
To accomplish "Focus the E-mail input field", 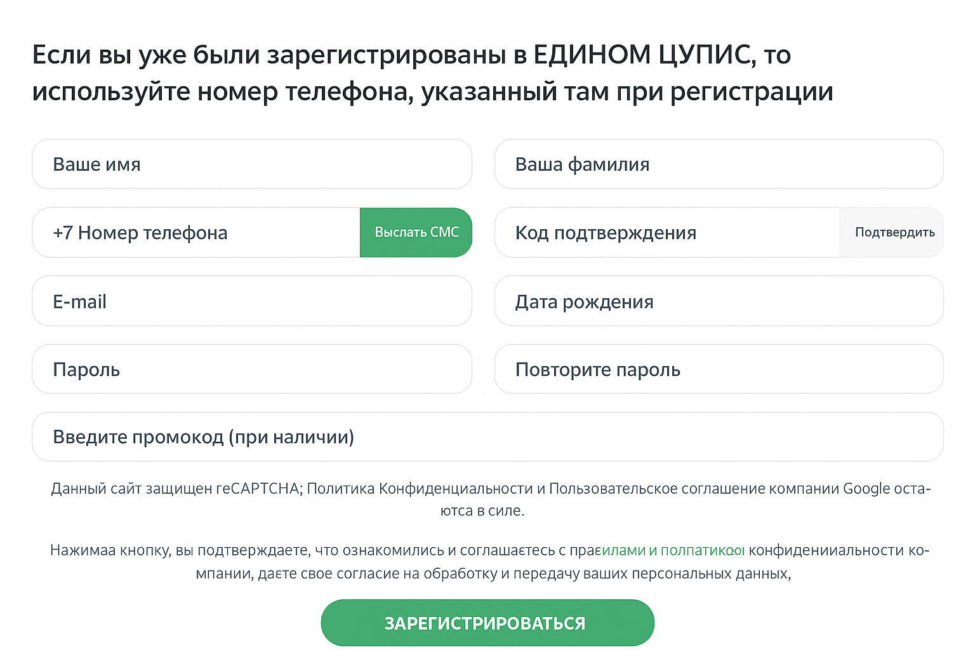I will click(x=251, y=302).
